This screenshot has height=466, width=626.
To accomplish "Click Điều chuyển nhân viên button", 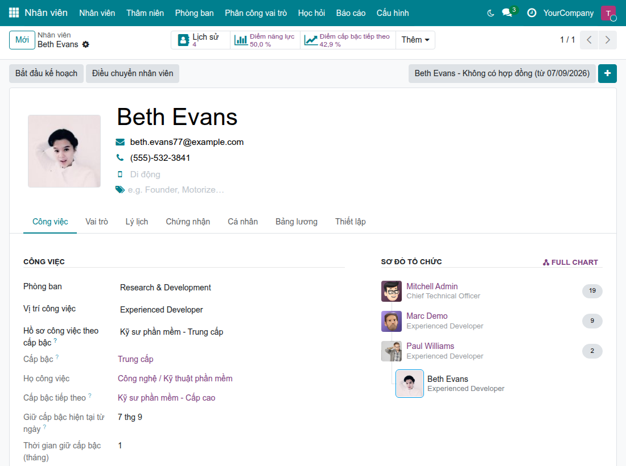I will click(133, 73).
